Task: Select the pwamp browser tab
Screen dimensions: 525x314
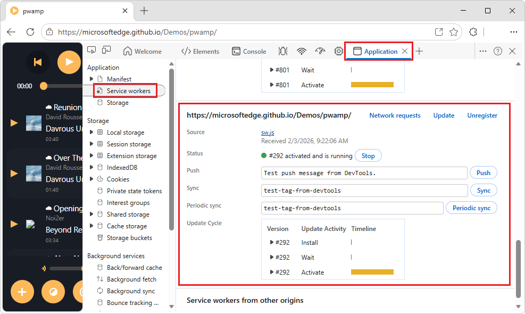Action: point(70,11)
